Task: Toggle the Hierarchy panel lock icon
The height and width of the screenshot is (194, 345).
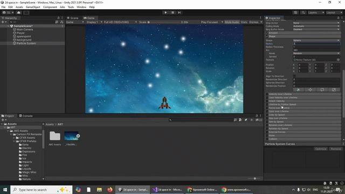Action: tap(58, 18)
